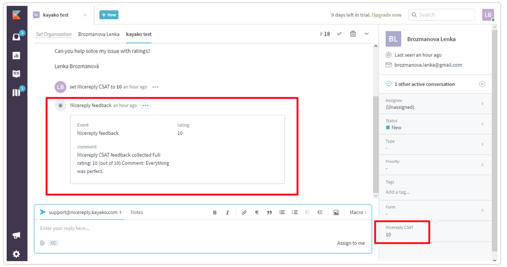Image resolution: width=507 pixels, height=267 pixels.
Task: Insert a numbered list
Action: [294, 213]
